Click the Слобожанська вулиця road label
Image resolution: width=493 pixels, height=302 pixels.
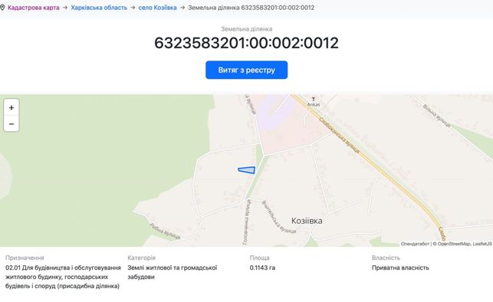pos(339,135)
